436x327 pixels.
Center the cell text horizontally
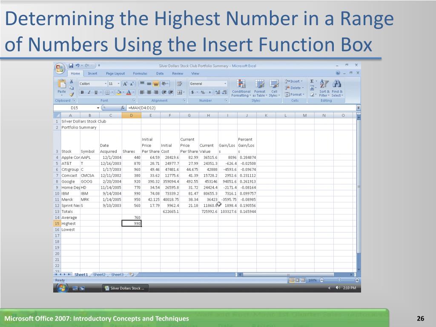tap(149, 92)
